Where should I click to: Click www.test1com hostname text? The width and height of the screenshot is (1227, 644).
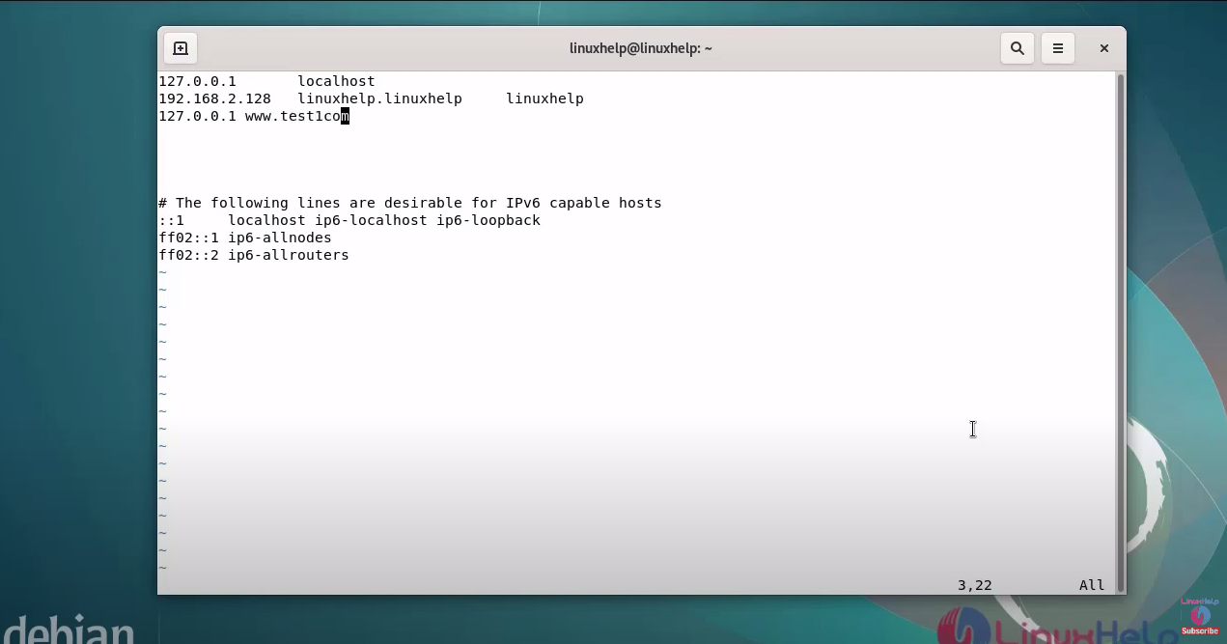pyautogui.click(x=296, y=116)
